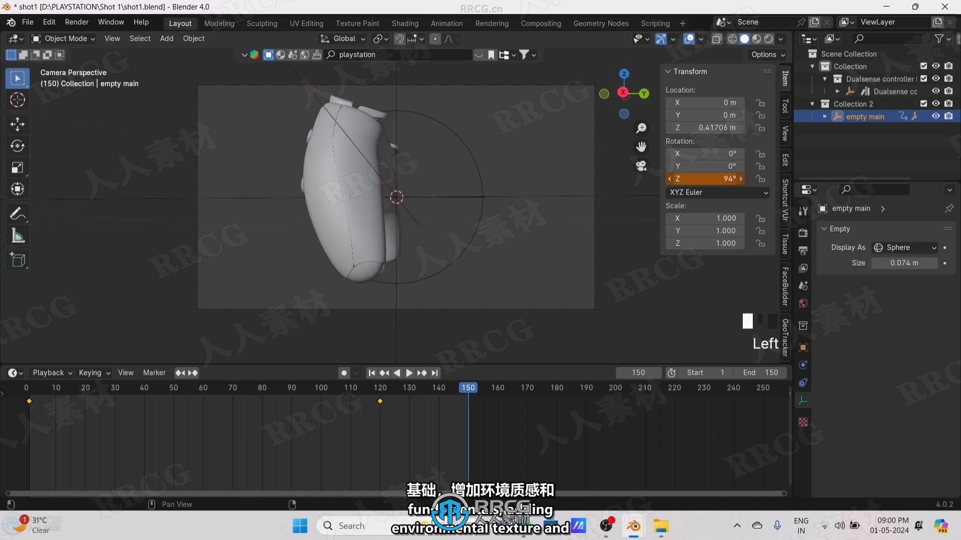Open the Display As Sphere dropdown
Image resolution: width=961 pixels, height=540 pixels.
[x=905, y=247]
